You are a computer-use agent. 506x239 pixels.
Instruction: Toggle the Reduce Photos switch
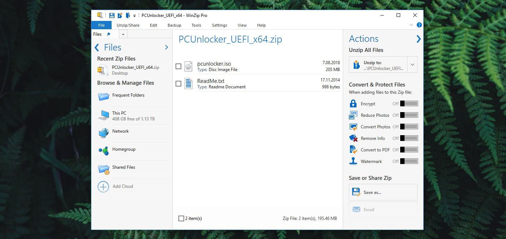click(409, 115)
